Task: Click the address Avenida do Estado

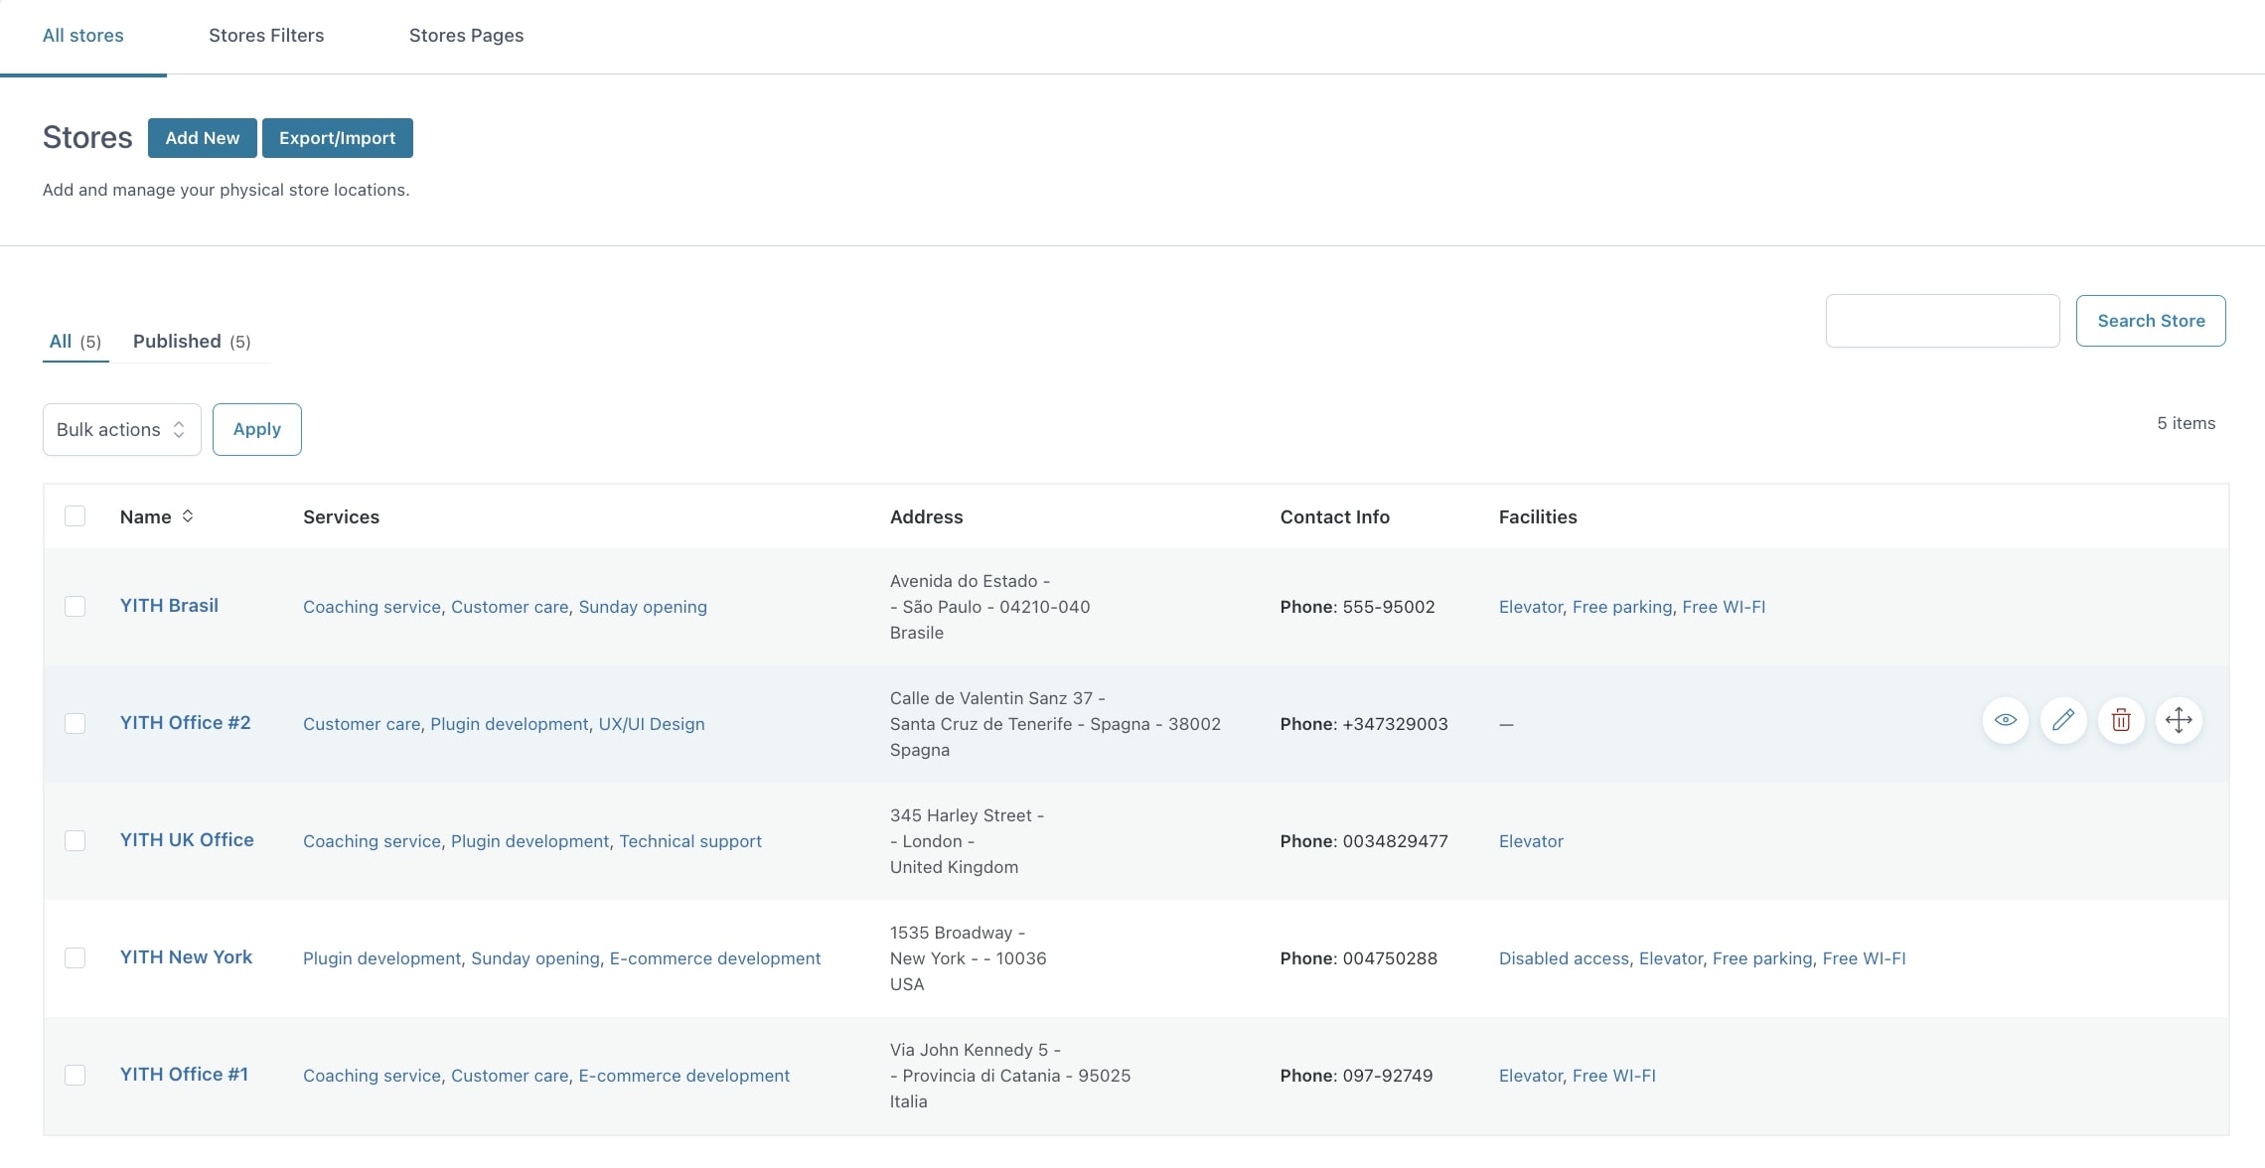Action: point(964,581)
